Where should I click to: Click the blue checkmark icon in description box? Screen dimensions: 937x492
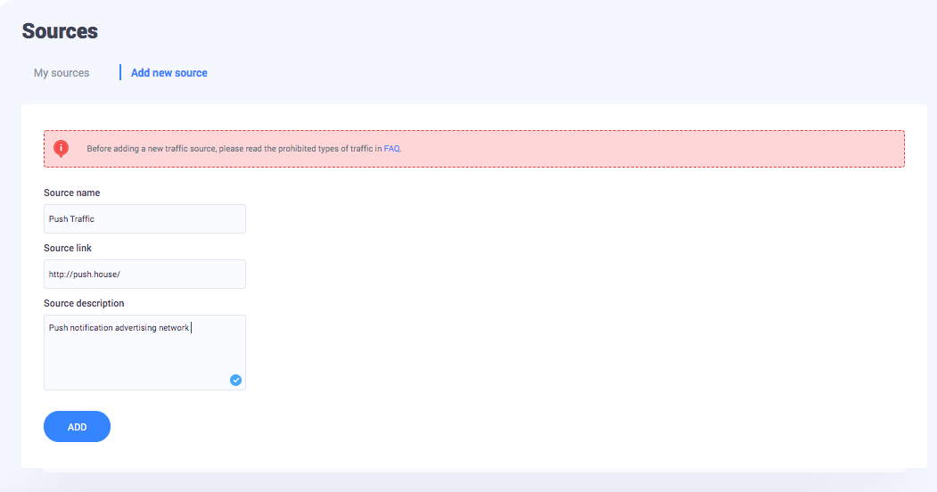pos(235,380)
